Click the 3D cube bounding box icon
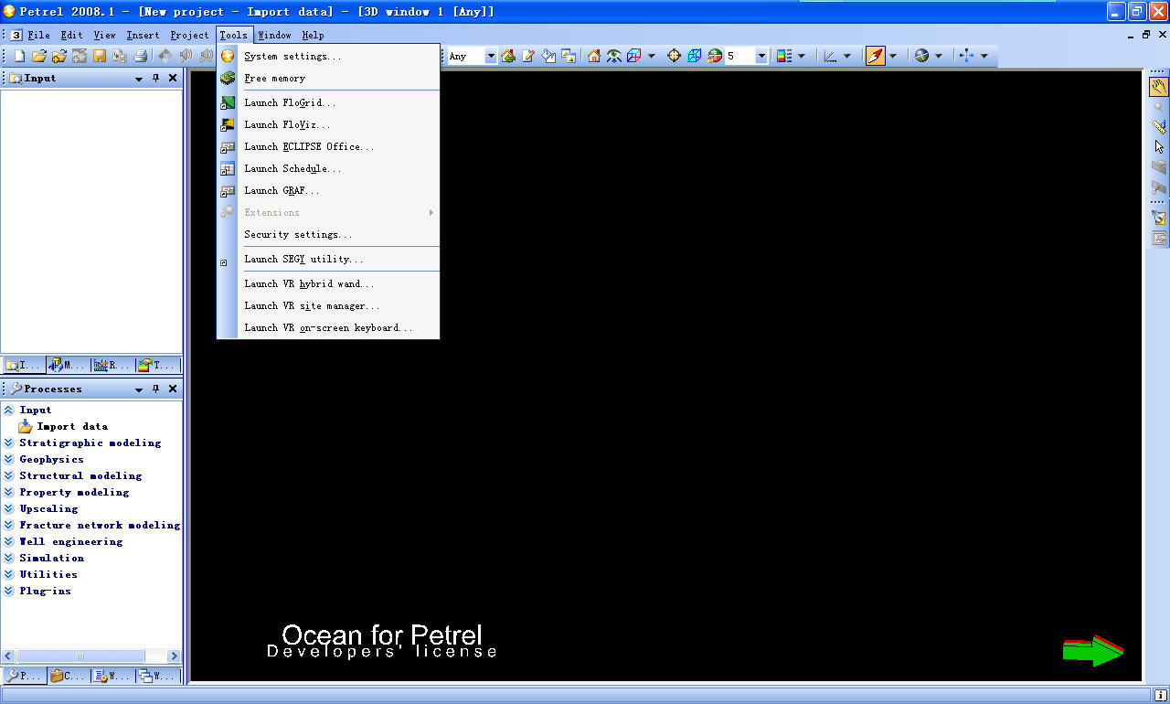This screenshot has height=704, width=1170. (x=634, y=56)
